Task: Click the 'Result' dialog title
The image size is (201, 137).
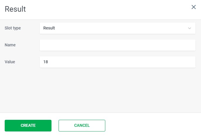Action: point(15,9)
